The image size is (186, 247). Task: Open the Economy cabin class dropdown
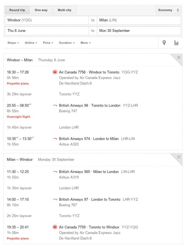pyautogui.click(x=168, y=10)
